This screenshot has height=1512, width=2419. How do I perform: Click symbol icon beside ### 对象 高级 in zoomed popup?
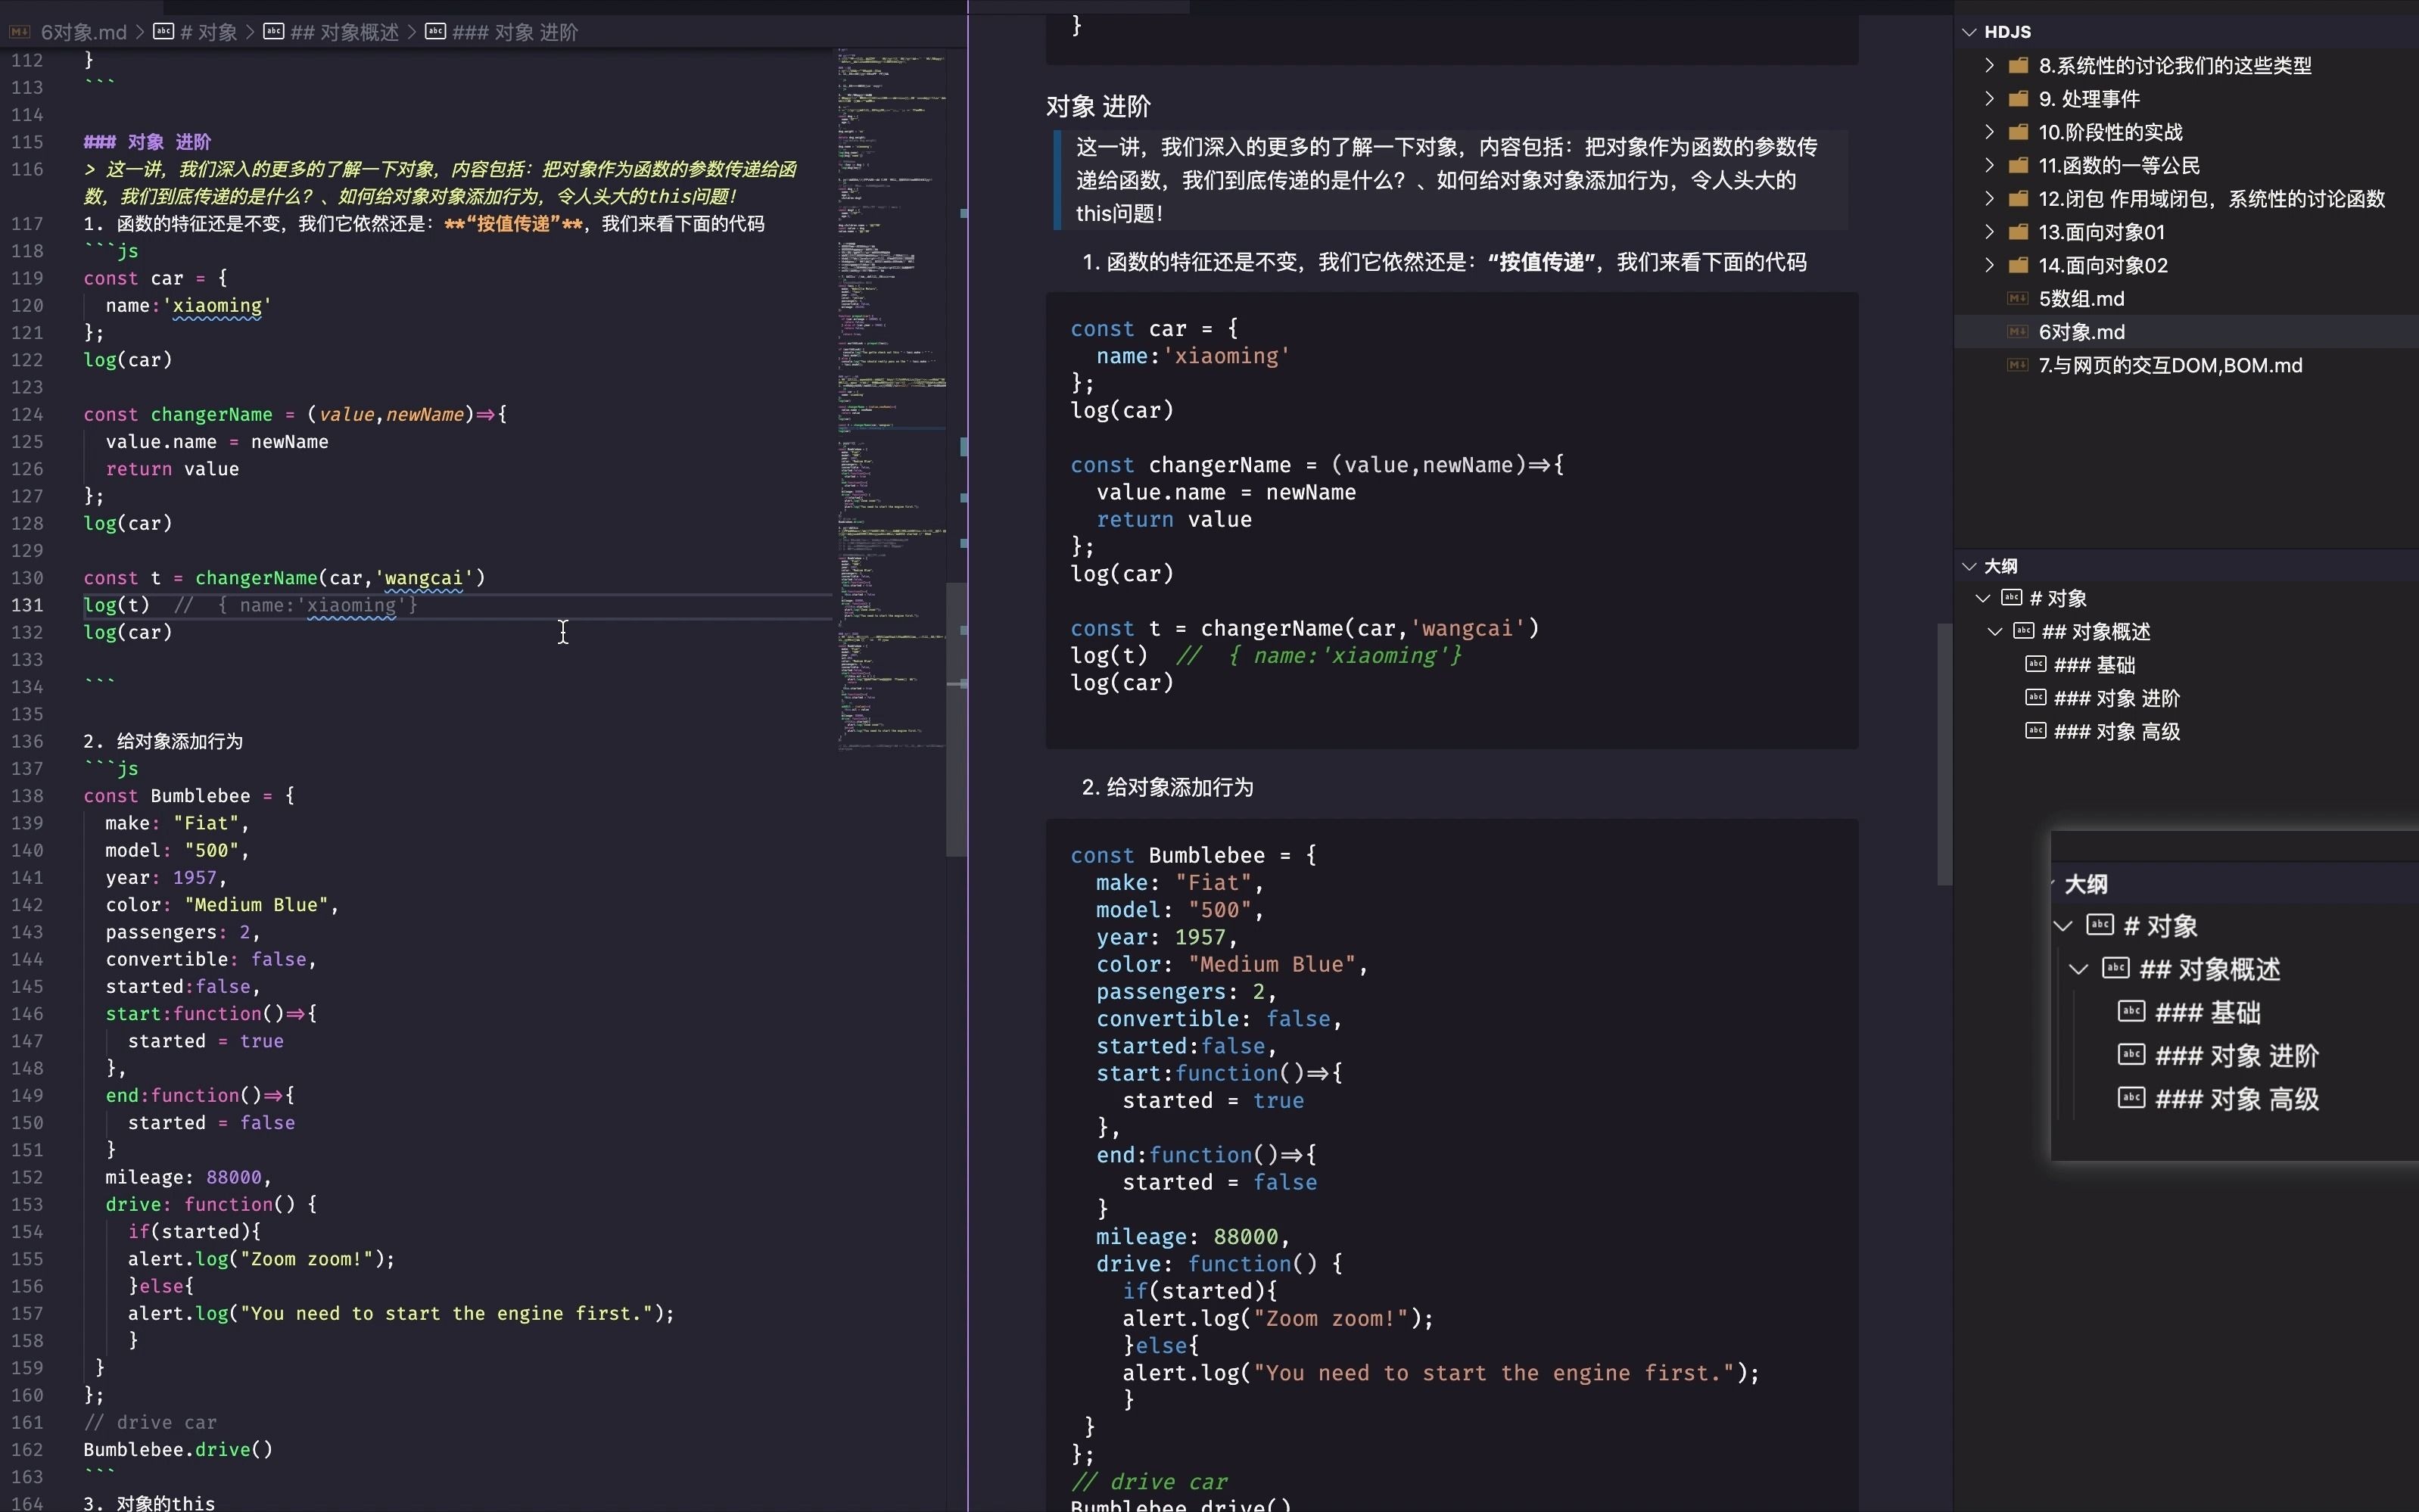pos(2131,1098)
